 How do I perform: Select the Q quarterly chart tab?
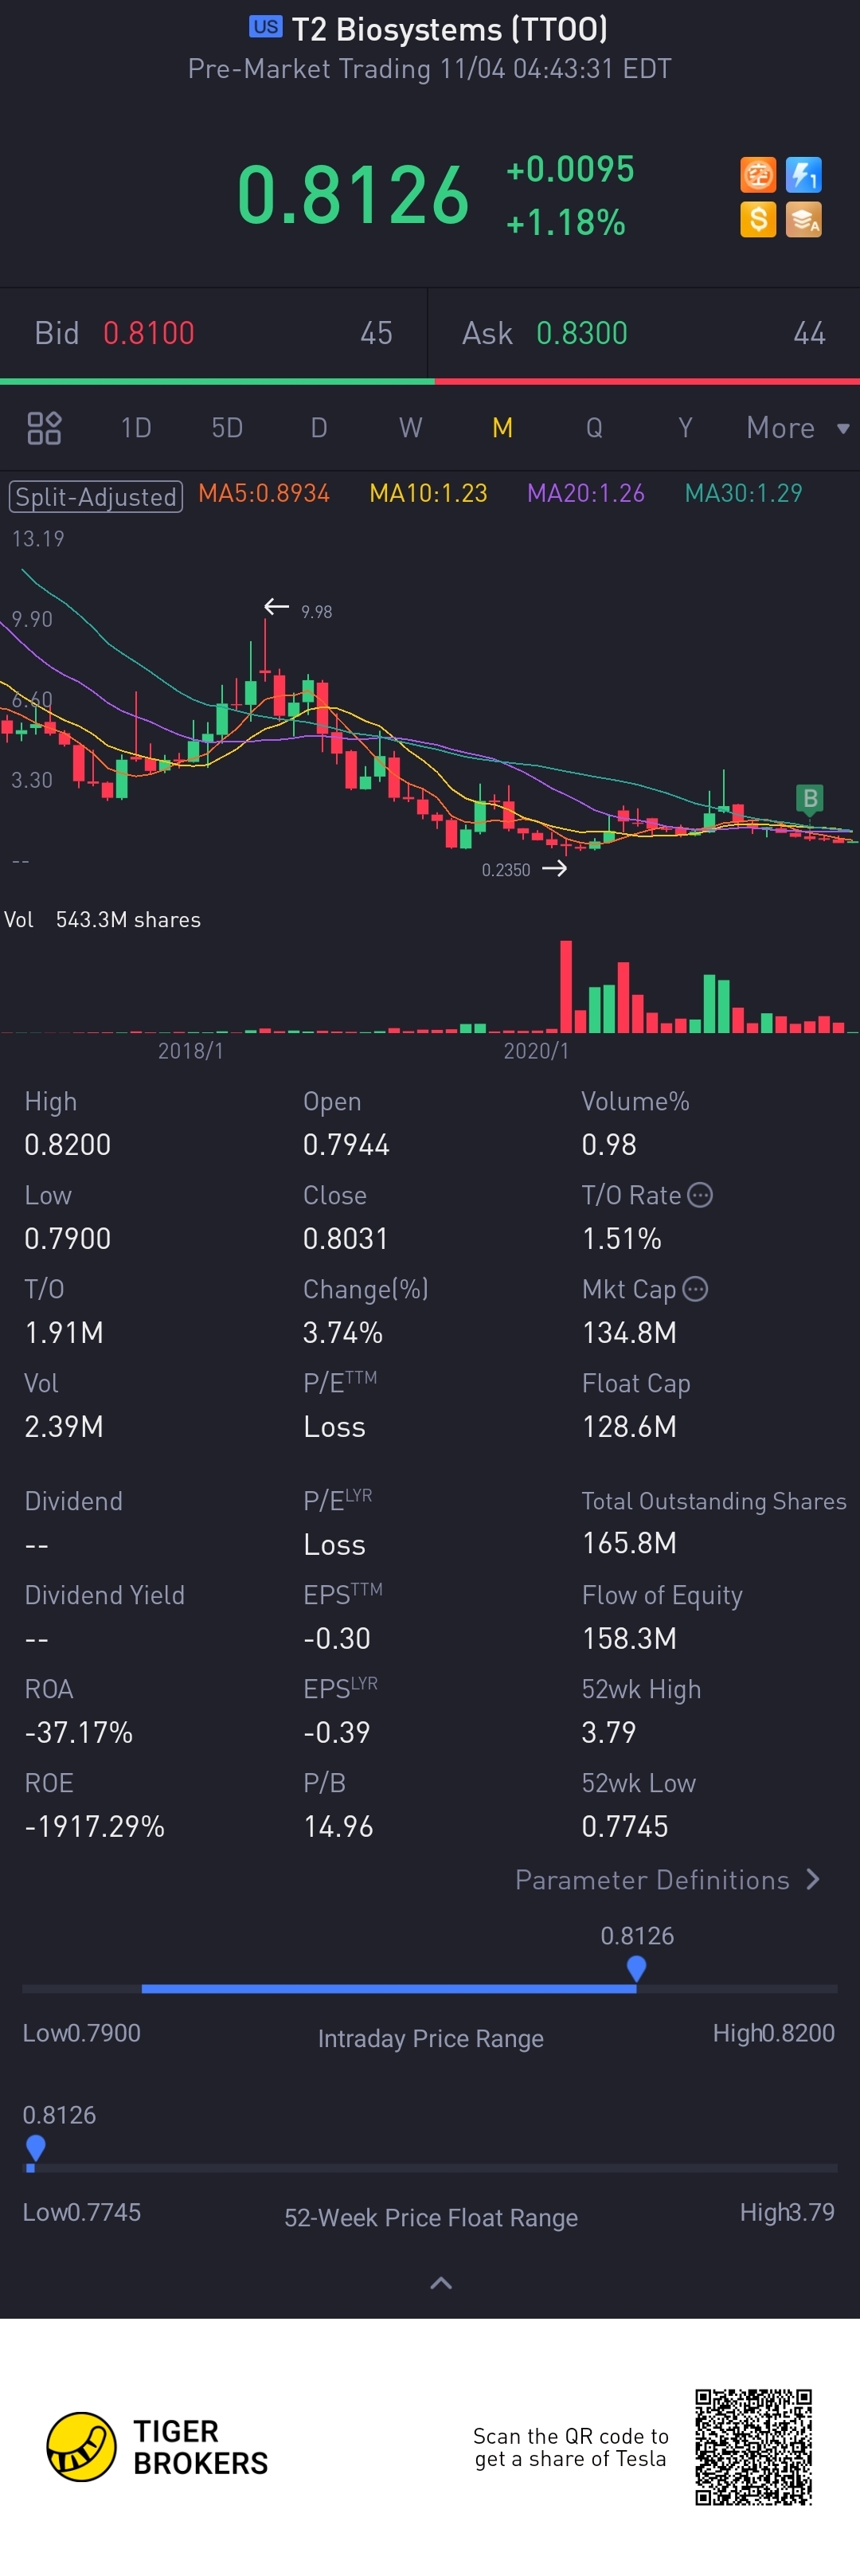pos(594,428)
